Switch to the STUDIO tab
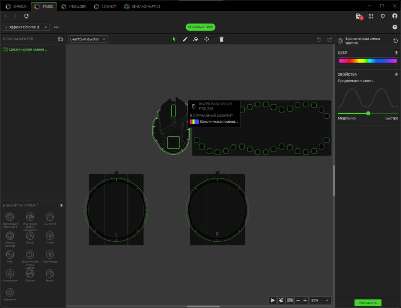Screen dimensions: 401x308 44,6
